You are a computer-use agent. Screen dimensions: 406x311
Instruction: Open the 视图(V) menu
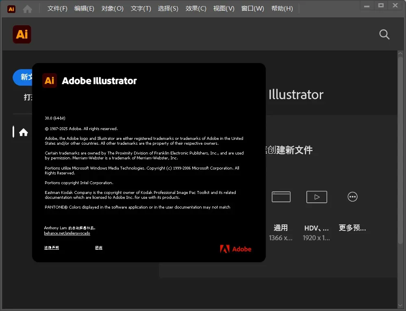[224, 9]
